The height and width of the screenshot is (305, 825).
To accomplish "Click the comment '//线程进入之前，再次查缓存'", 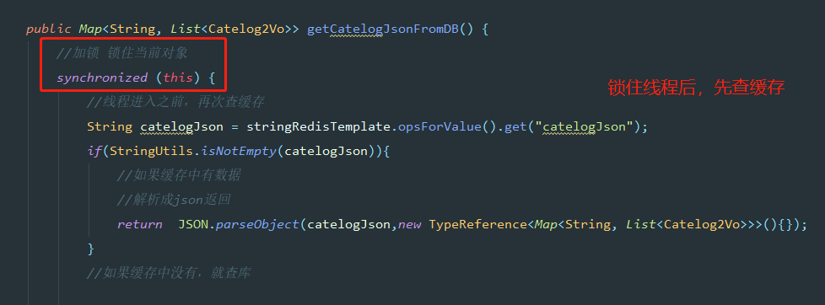I will 175,102.
